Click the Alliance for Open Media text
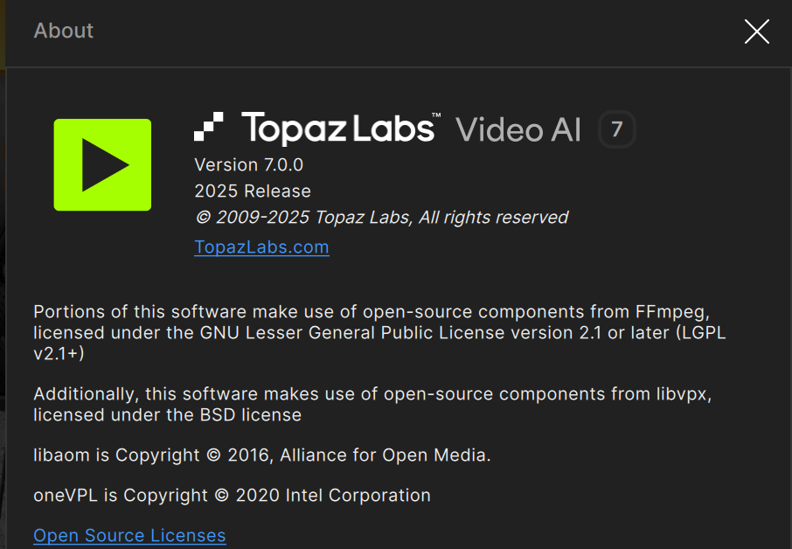The image size is (792, 549). point(383,455)
